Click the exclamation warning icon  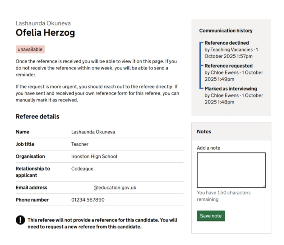[20, 220]
